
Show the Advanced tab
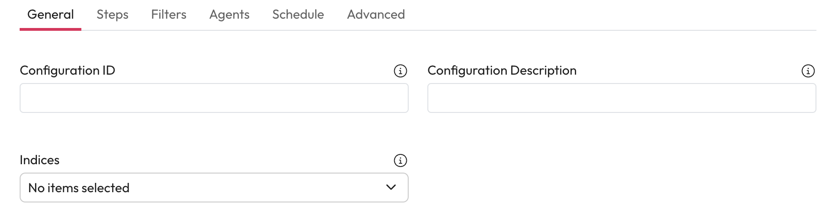pos(375,14)
